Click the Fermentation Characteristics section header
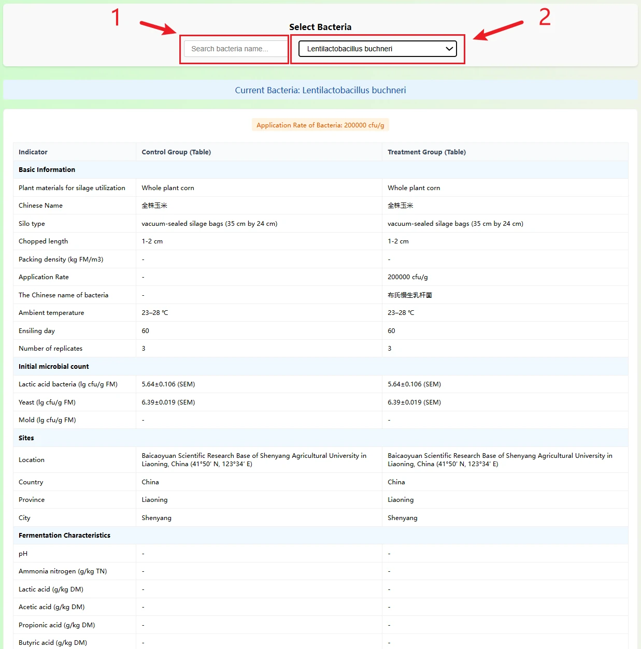The height and width of the screenshot is (649, 641). pyautogui.click(x=65, y=536)
